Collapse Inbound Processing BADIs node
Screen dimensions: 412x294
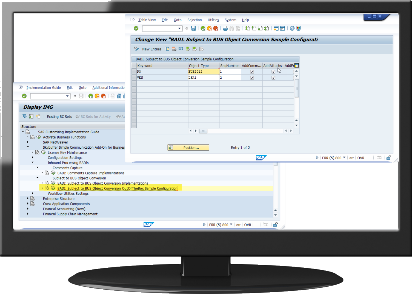pos(33,162)
